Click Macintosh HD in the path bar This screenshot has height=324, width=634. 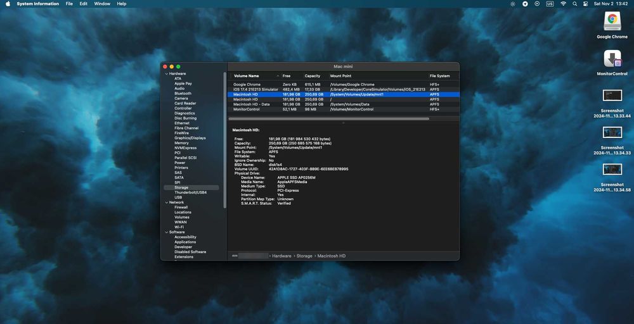[332, 256]
